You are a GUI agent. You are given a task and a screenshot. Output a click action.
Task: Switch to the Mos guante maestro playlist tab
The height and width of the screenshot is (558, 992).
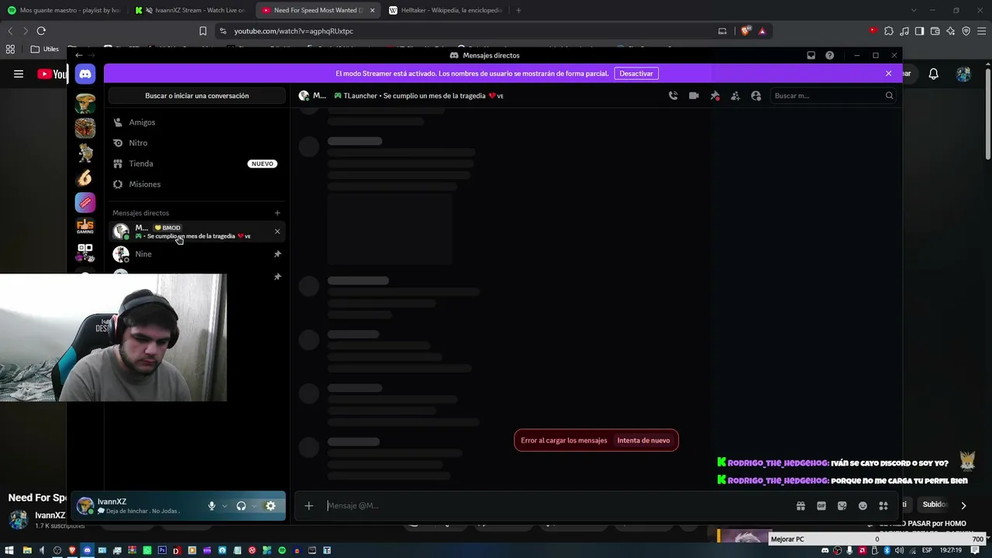[64, 10]
